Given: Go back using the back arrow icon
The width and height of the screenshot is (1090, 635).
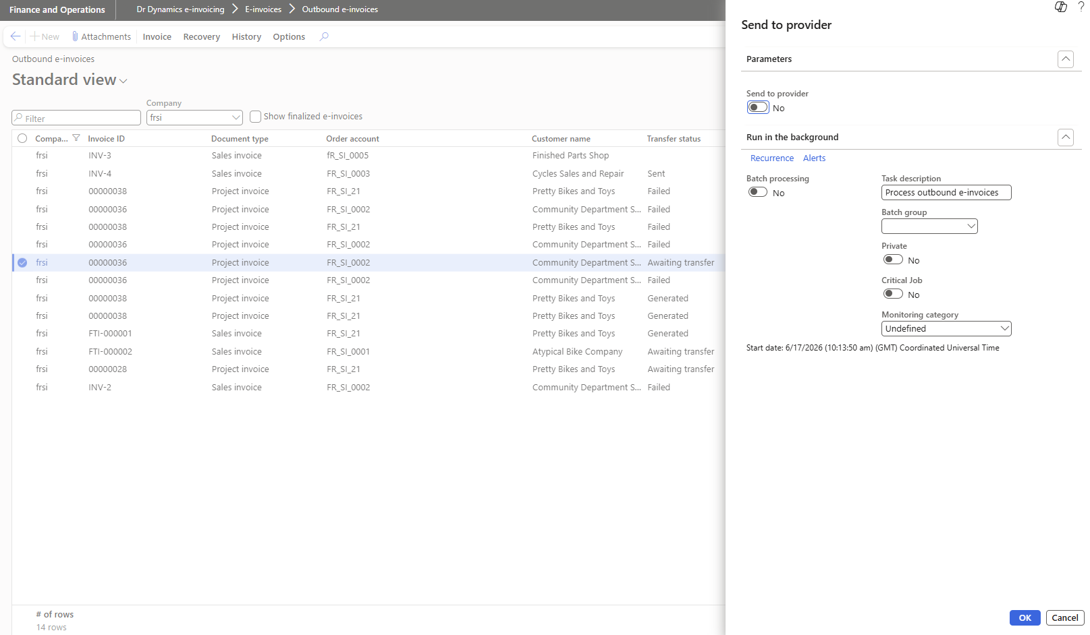Looking at the screenshot, I should point(16,36).
